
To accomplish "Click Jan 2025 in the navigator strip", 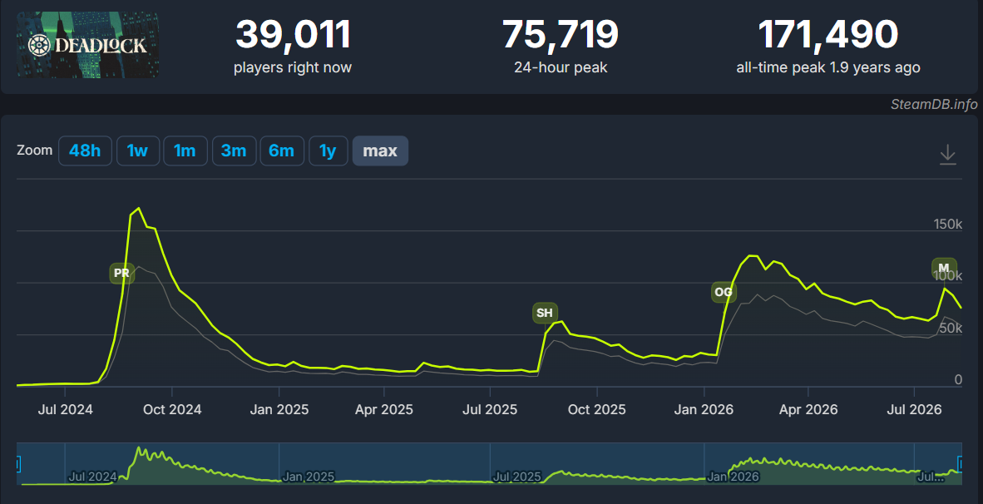I will (x=308, y=477).
